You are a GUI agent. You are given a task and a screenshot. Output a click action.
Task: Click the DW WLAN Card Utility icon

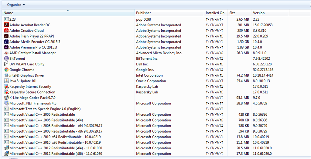tap(6, 64)
